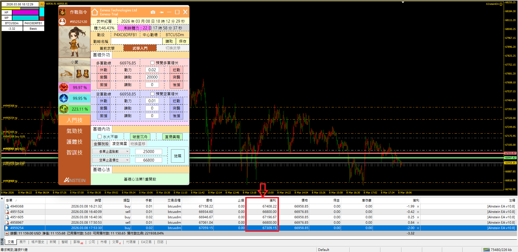Select the golden gauntlets equipment icon
The image size is (518, 252).
tap(83, 74)
